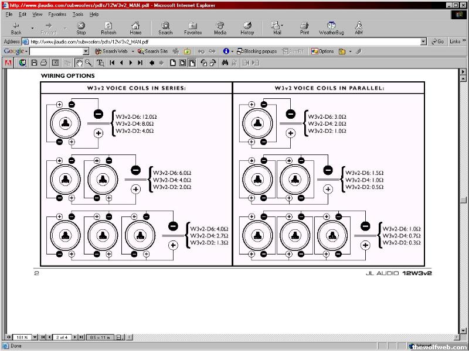The width and height of the screenshot is (469, 351).
Task: Click the binoculars find icon
Action: 225,63
